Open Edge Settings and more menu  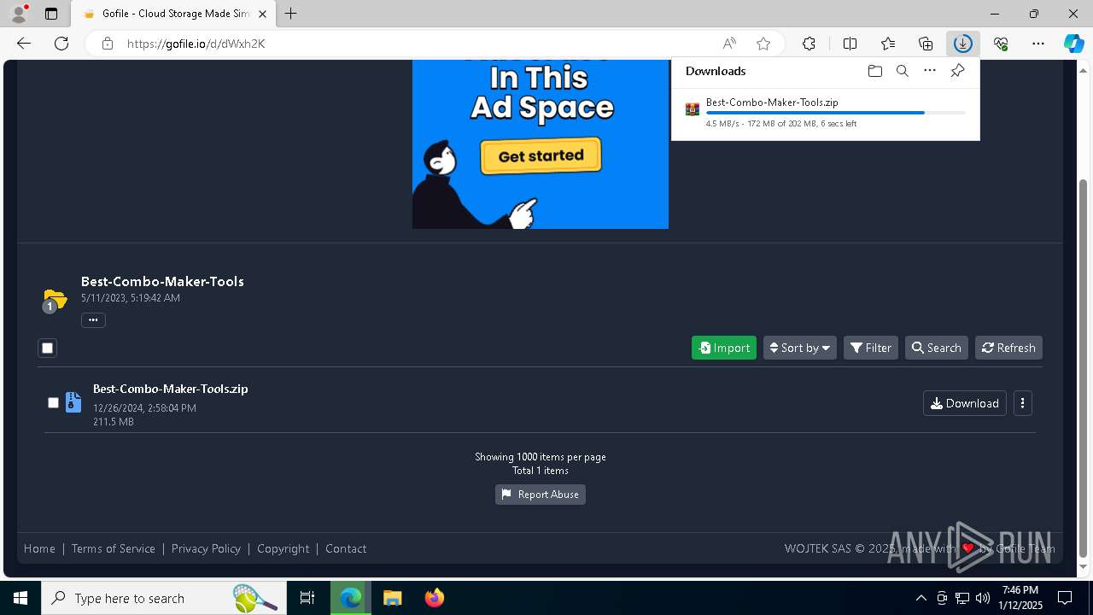tap(1038, 44)
